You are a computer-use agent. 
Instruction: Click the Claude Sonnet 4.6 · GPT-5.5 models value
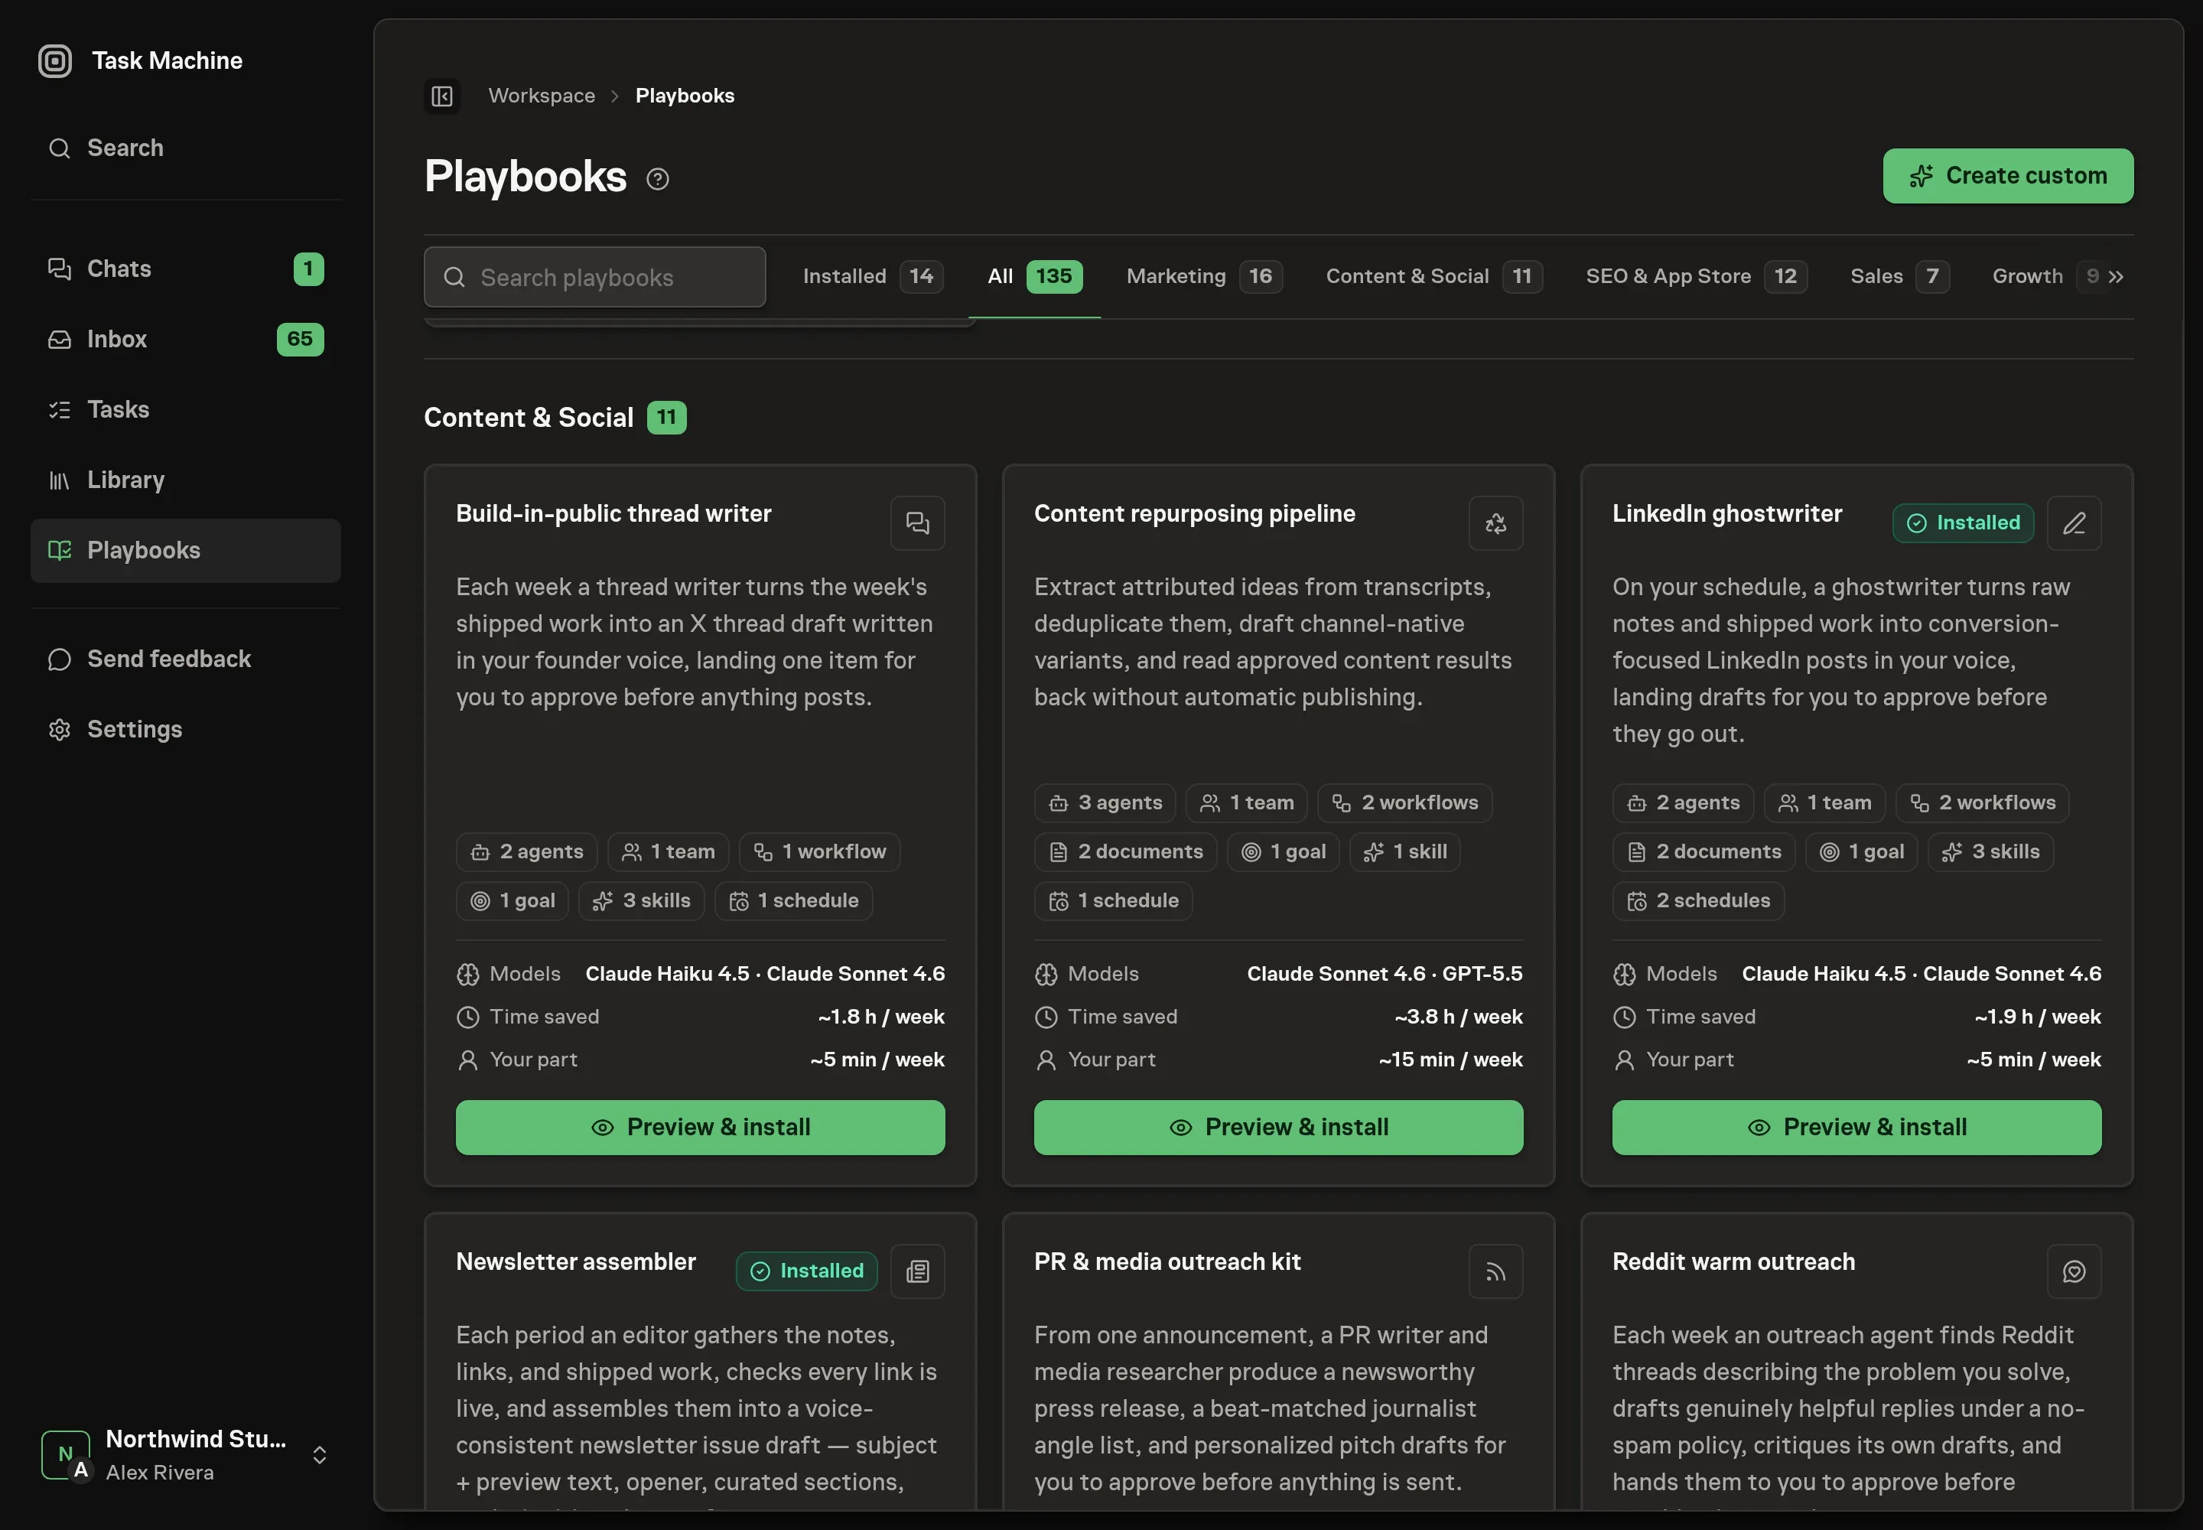tap(1385, 973)
